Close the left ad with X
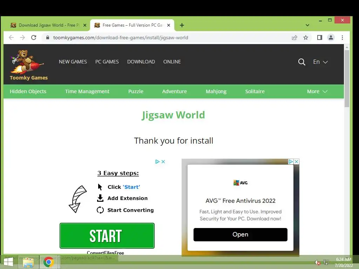This screenshot has width=359, height=269. [163, 162]
